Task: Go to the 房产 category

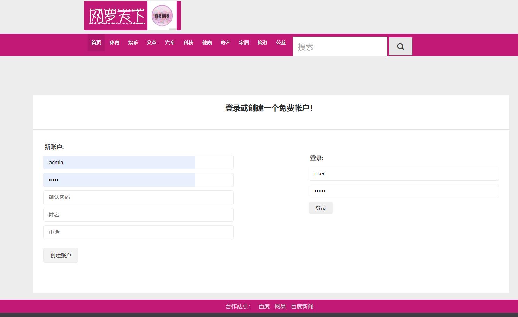Action: click(225, 43)
